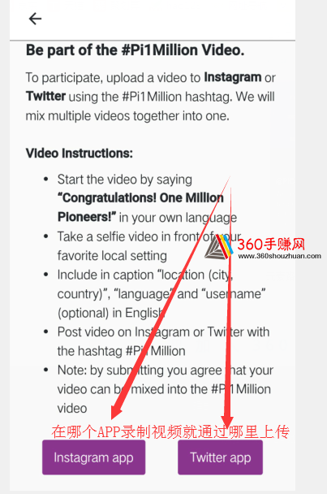The image size is (327, 494).
Task: Select the 'Be part of the #Pi1Million Video.' heading
Action: 135,50
